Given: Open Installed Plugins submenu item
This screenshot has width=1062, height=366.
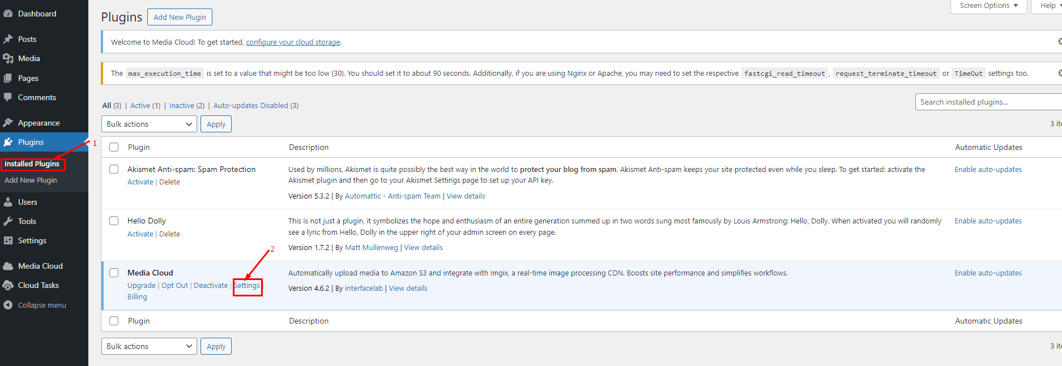Looking at the screenshot, I should coord(32,164).
